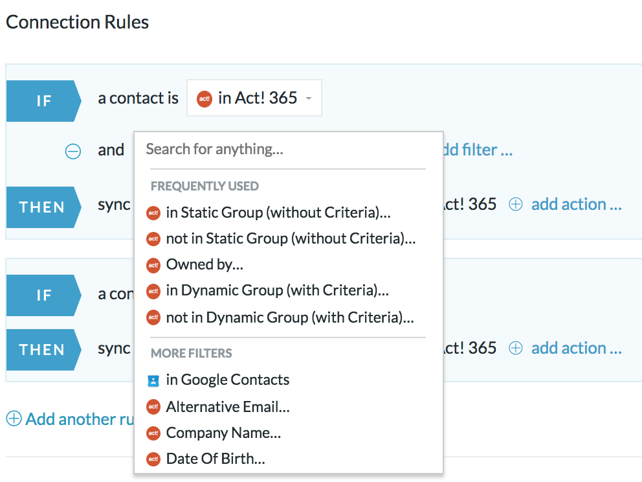Remove the 'and' filter with the minus icon
This screenshot has width=642, height=482.
click(73, 151)
